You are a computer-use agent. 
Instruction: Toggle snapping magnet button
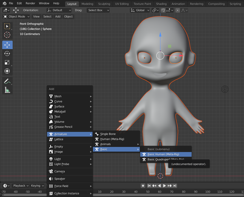coord(163,10)
